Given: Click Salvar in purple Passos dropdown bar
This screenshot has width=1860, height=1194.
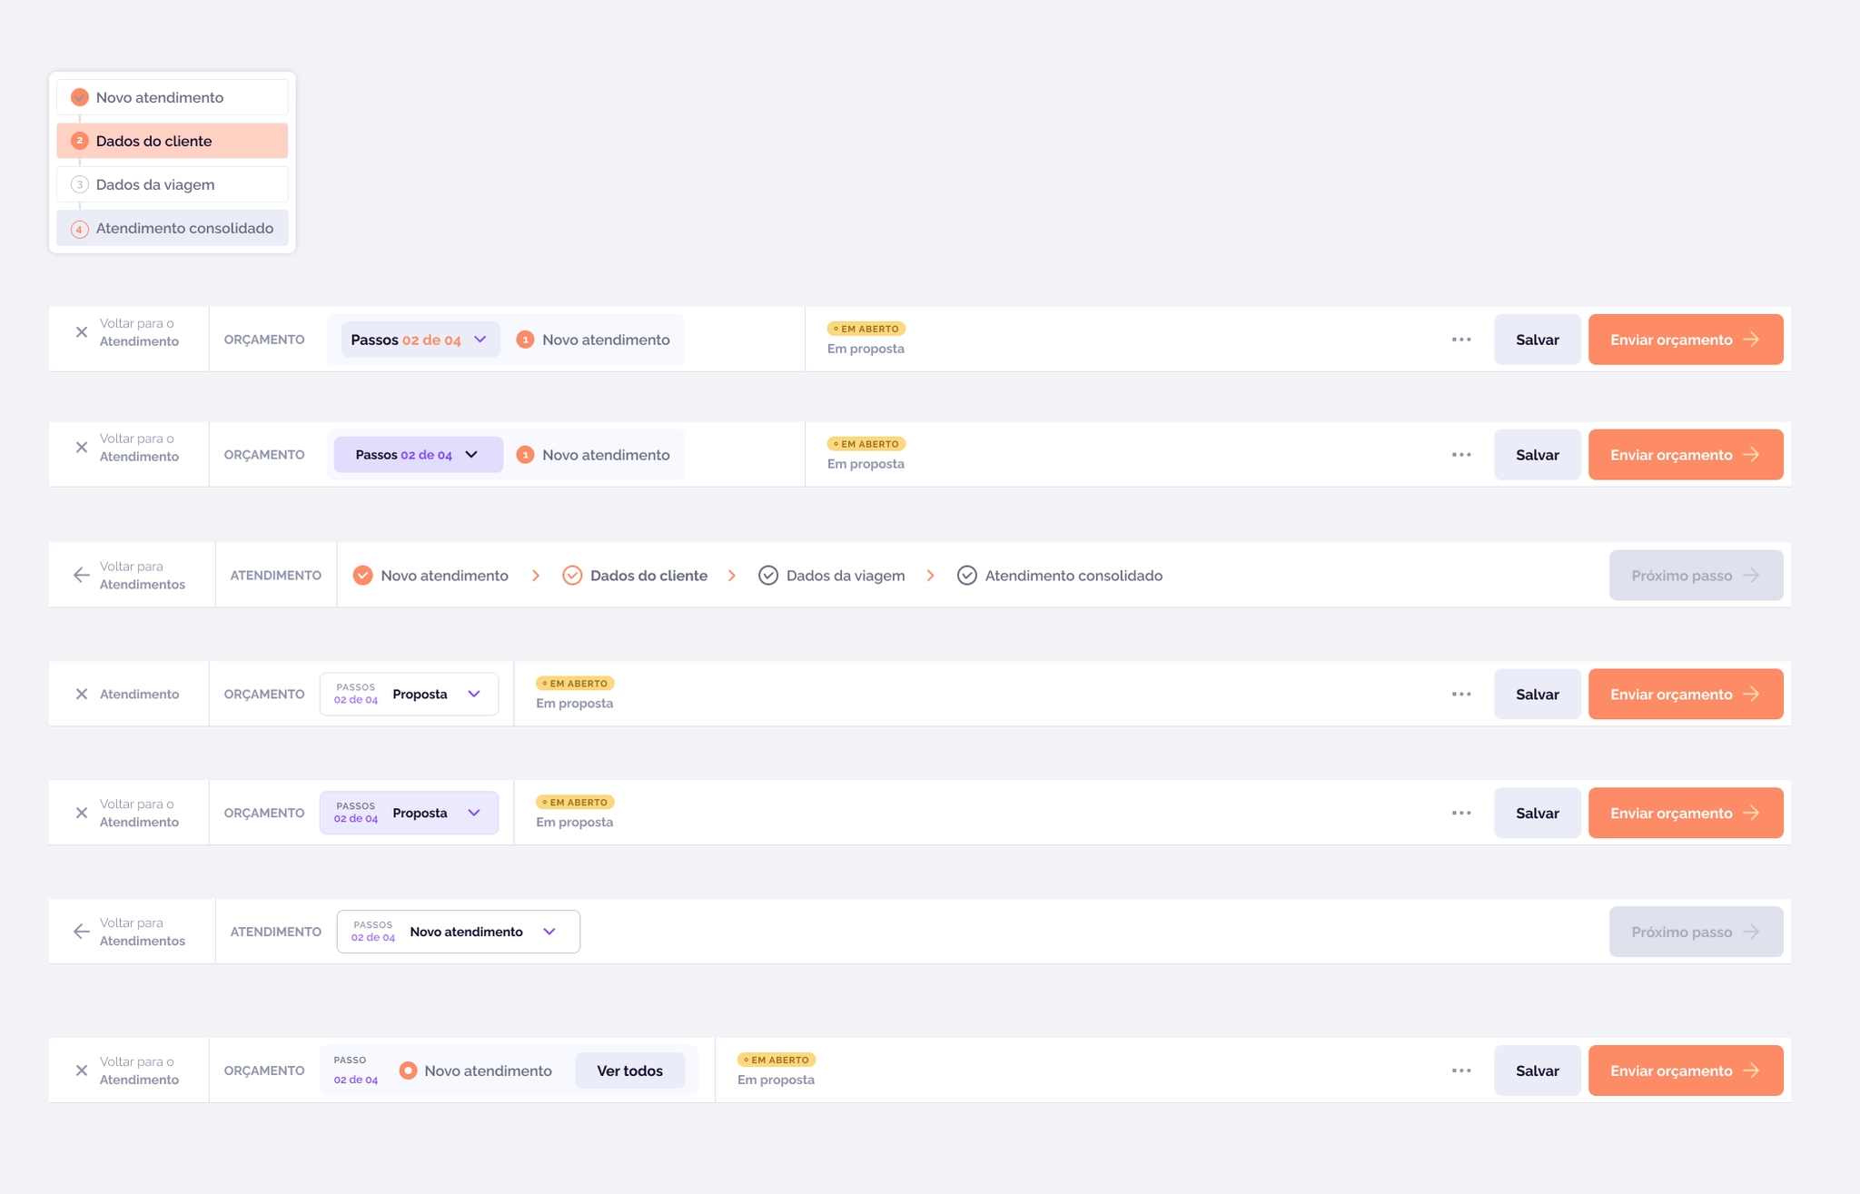Looking at the screenshot, I should 1537,455.
